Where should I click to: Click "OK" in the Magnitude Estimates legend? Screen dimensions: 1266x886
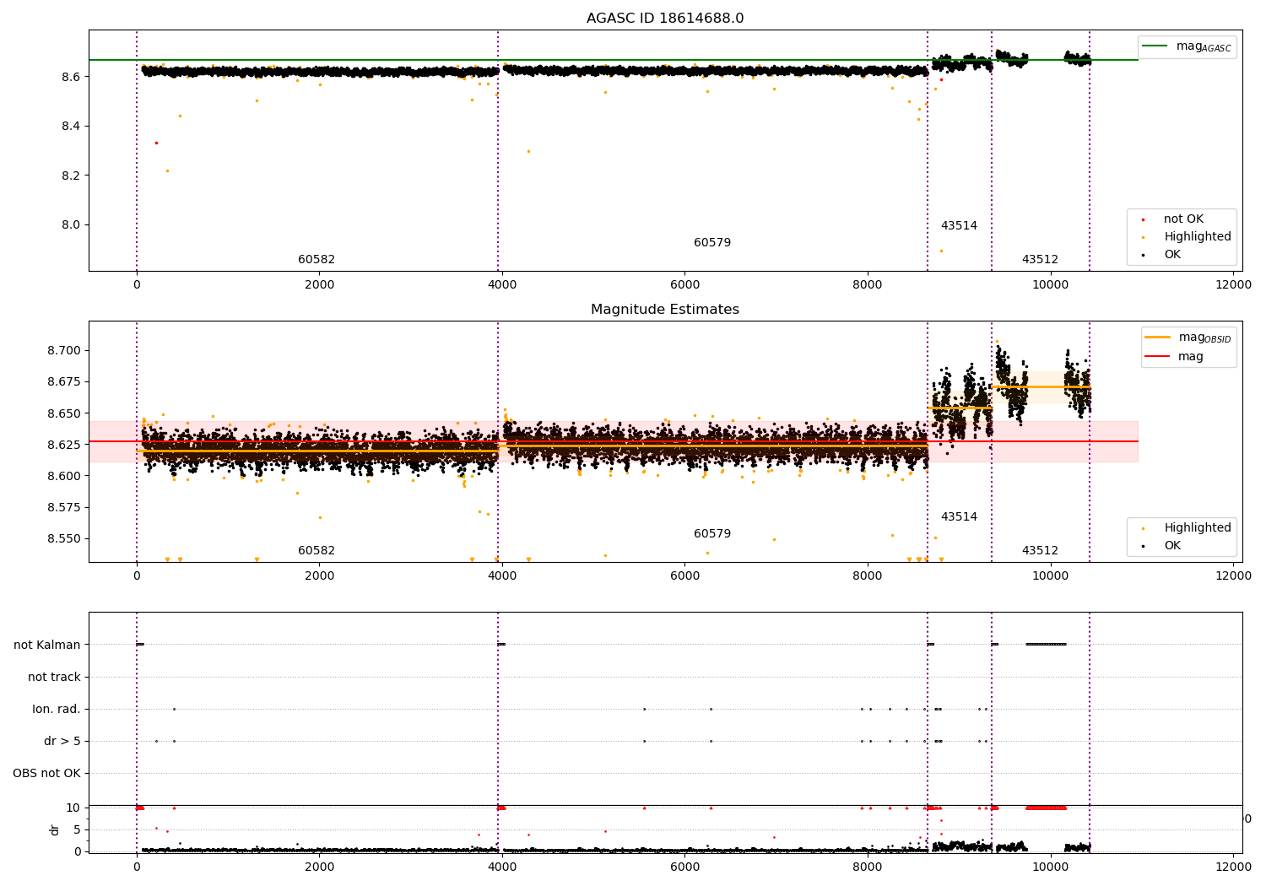(x=1162, y=546)
